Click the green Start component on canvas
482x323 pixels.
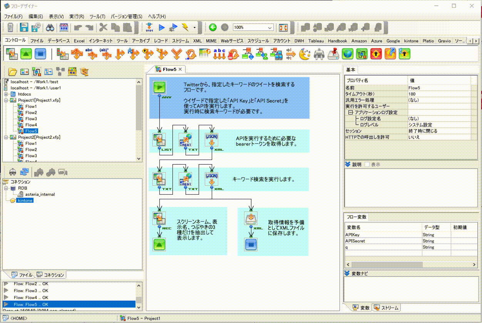(159, 87)
